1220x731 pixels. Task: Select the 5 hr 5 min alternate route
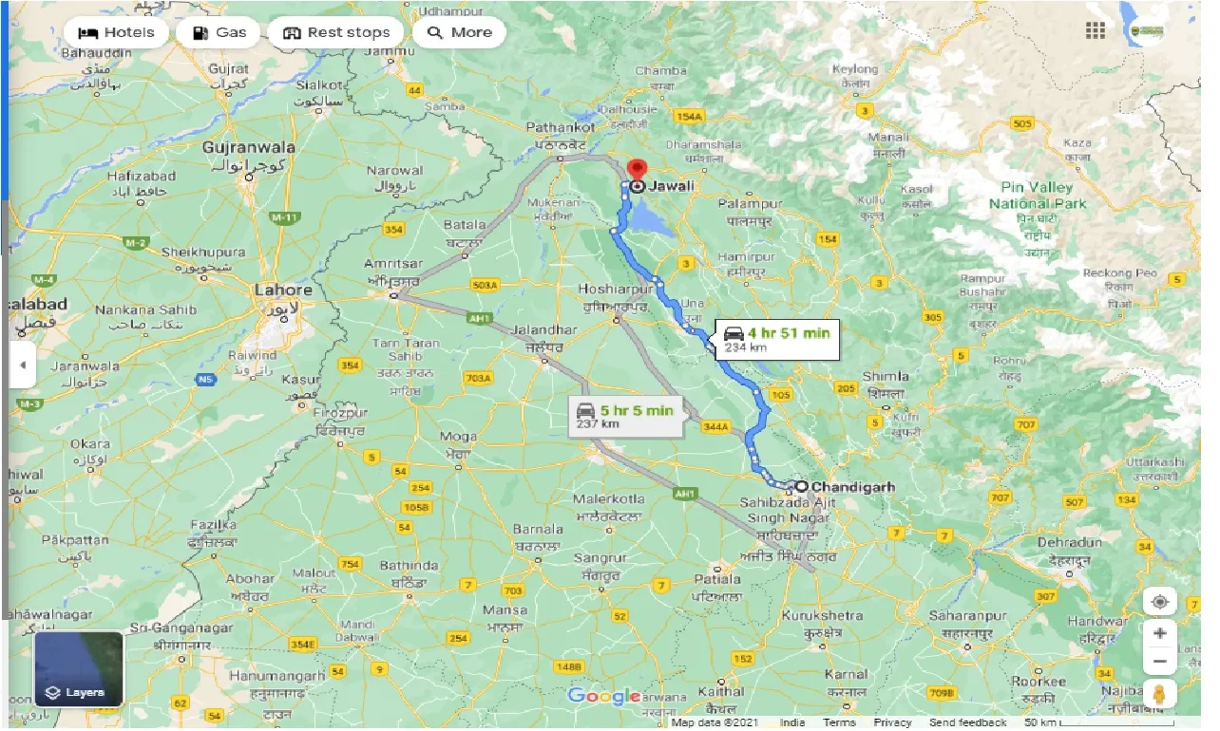pos(624,416)
